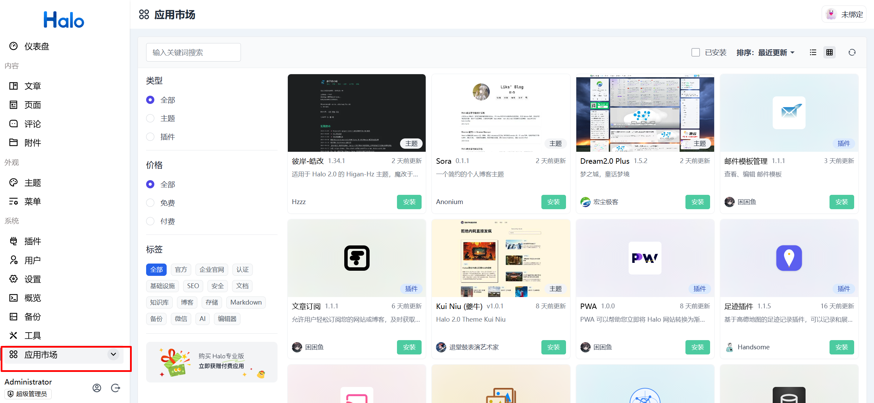The width and height of the screenshot is (874, 403).
Task: Open the Sora theme preview thumbnail
Action: tap(501, 113)
